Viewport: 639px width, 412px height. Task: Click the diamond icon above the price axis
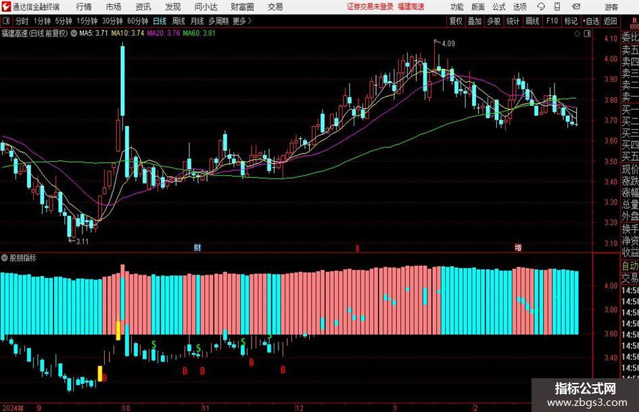click(x=577, y=33)
